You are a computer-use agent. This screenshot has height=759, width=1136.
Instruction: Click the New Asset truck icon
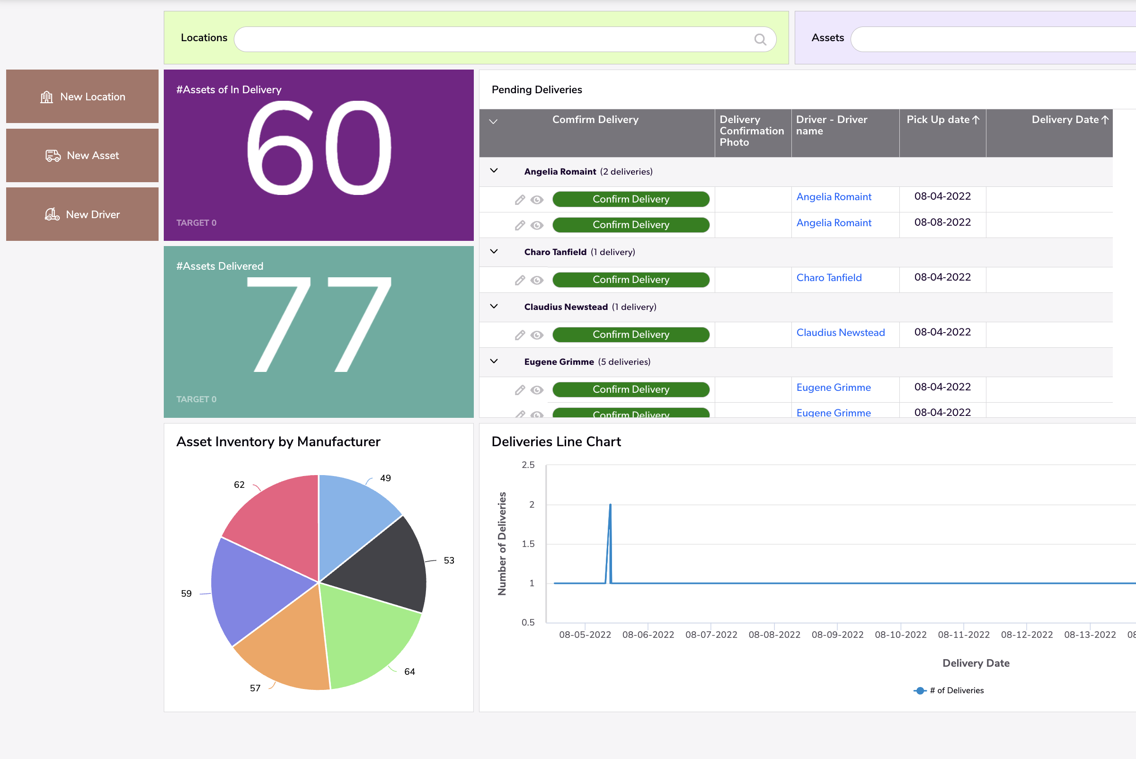[53, 155]
